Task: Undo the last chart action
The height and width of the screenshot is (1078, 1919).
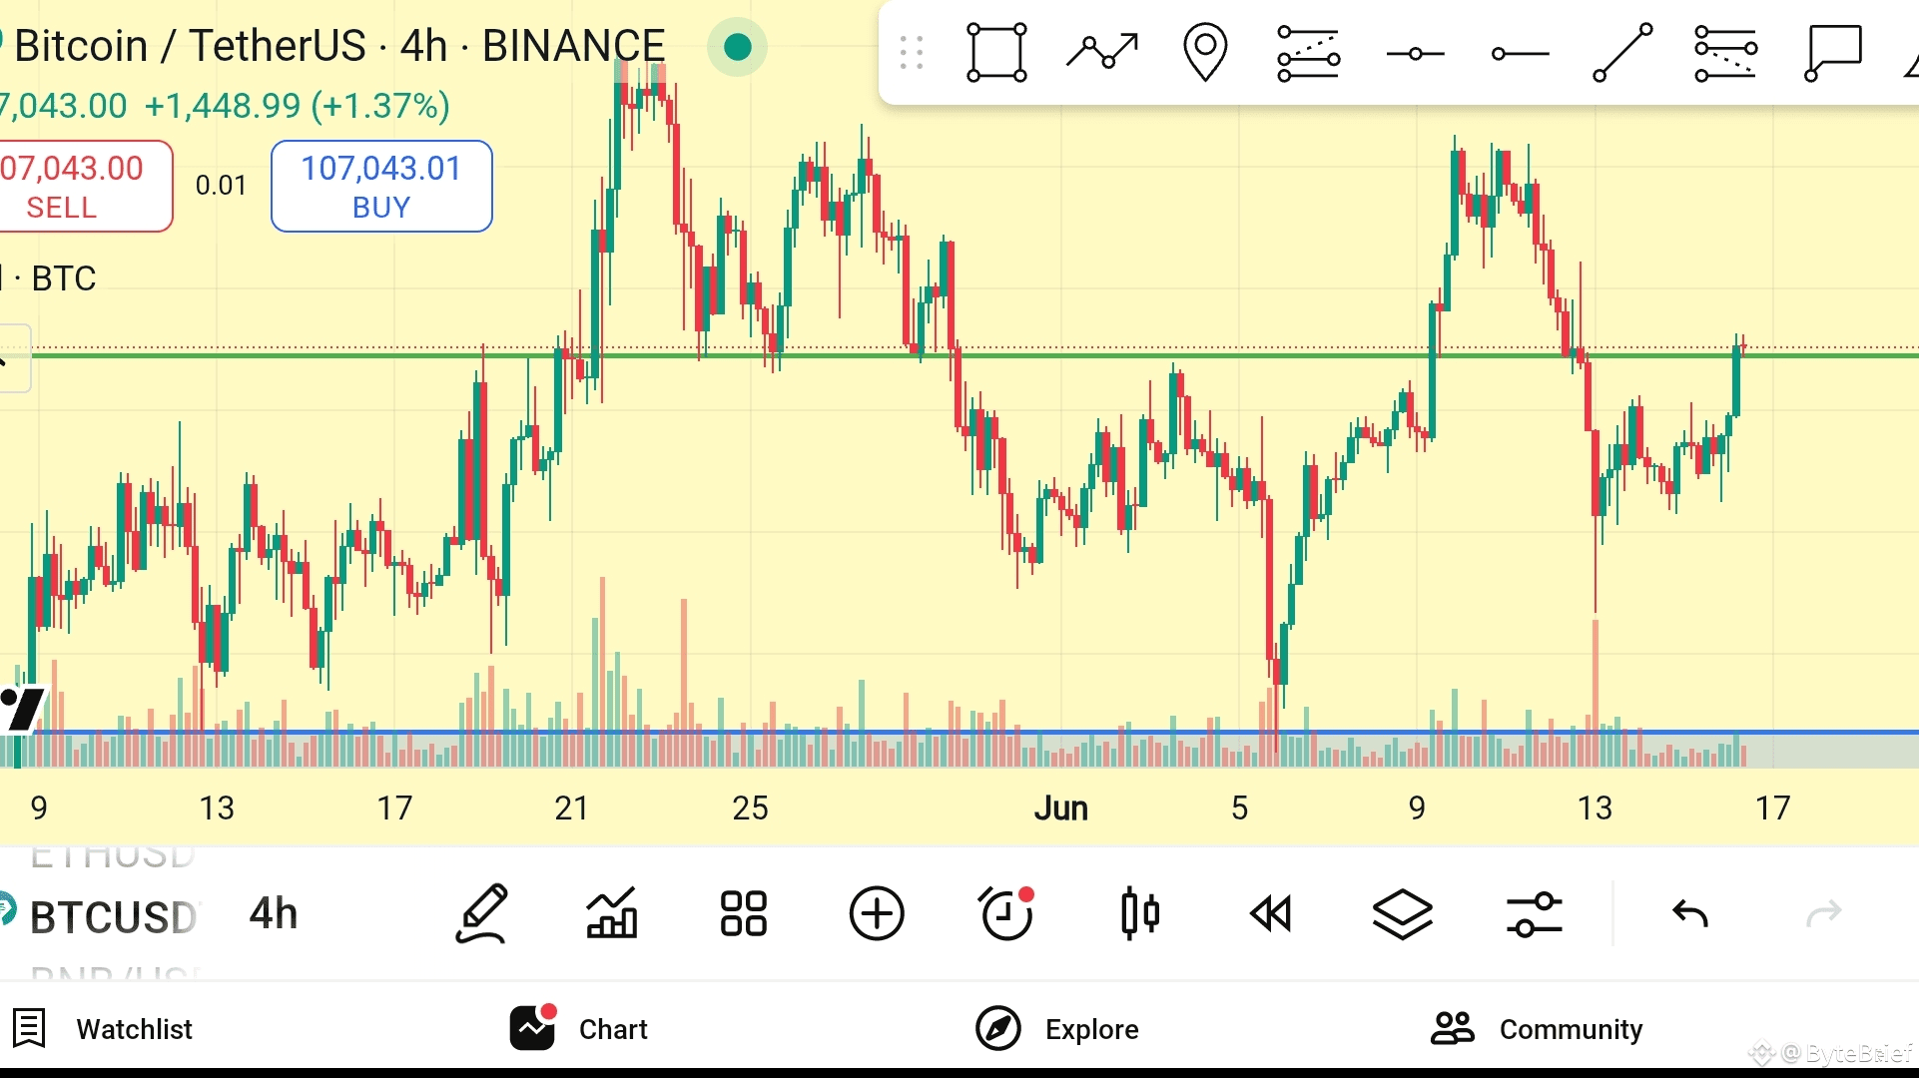Action: click(1690, 913)
